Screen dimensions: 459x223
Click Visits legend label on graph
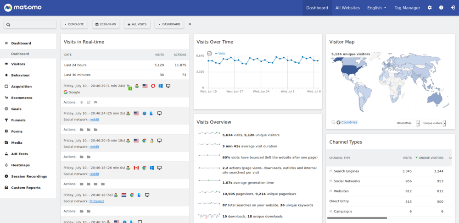pos(222,54)
